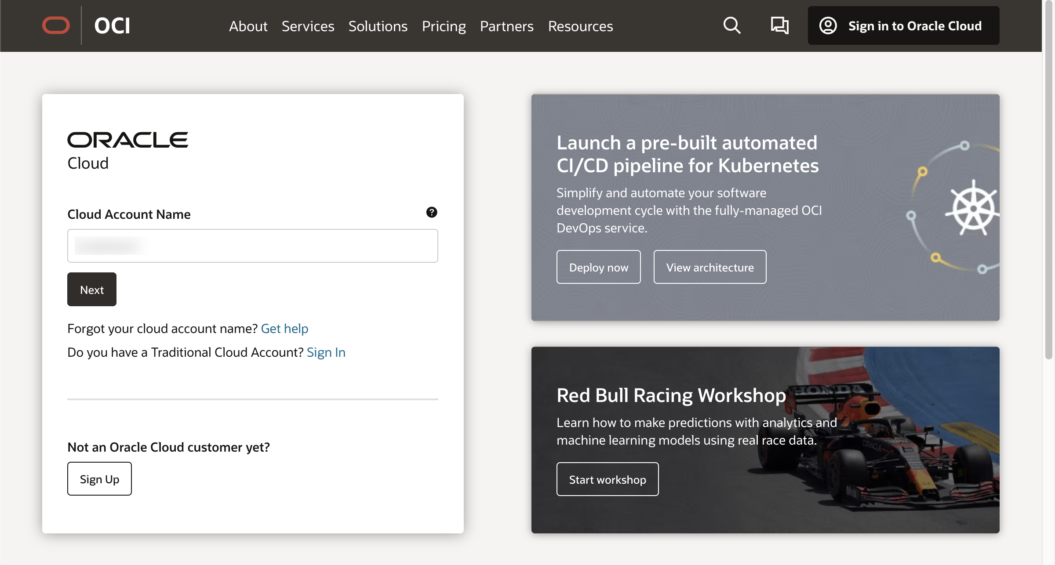Open the Partners menu
Viewport: 1055px width, 565px height.
pos(506,26)
